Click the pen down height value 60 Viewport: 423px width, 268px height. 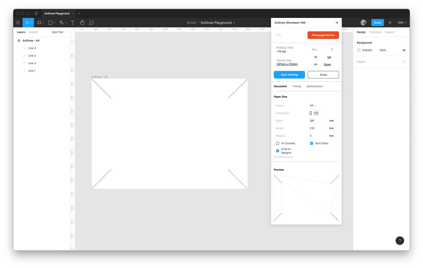click(x=315, y=64)
